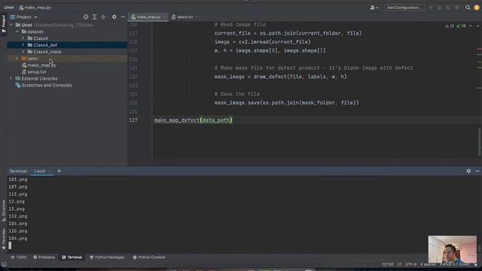Click the greyed Stop button in toolbar
The height and width of the screenshot is (271, 482).
(457, 8)
